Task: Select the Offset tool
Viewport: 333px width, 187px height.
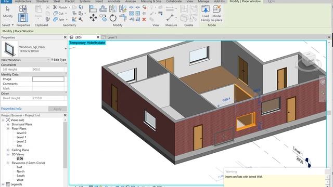Action: (x=103, y=9)
